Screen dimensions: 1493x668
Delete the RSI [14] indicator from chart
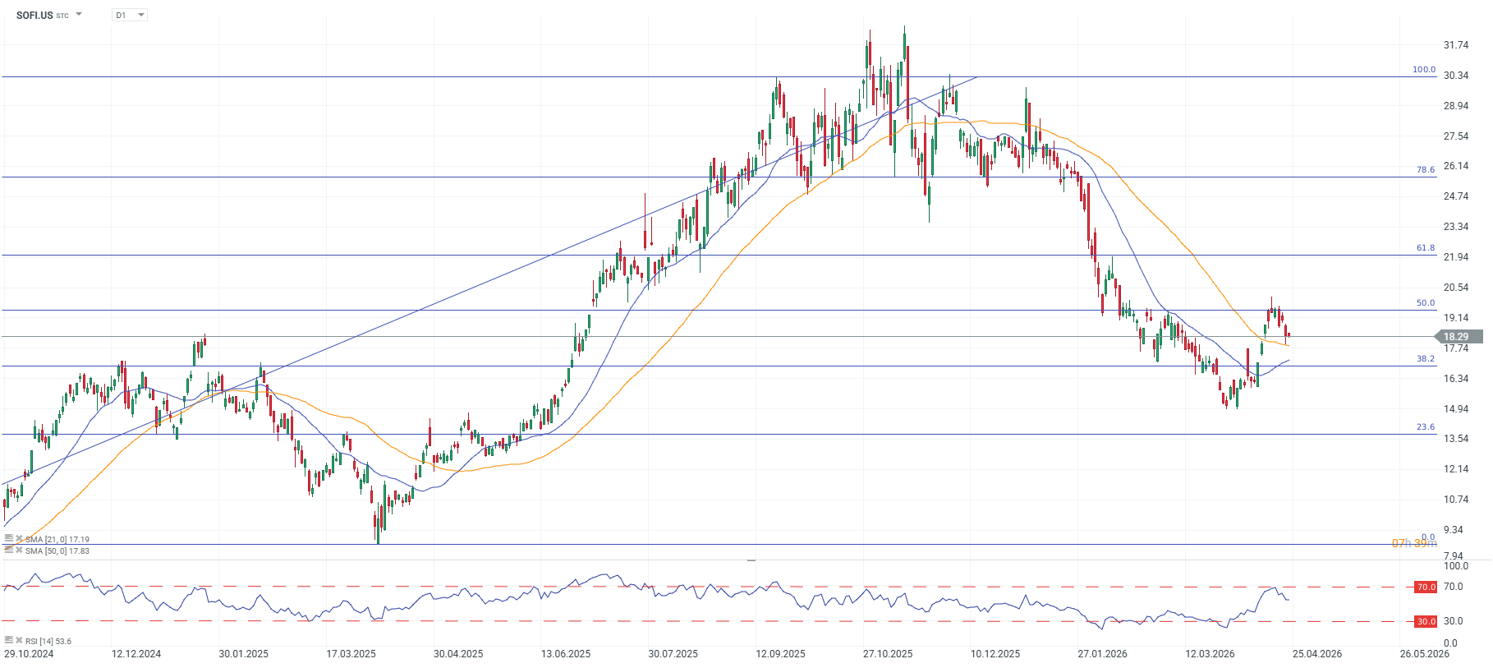pyautogui.click(x=19, y=641)
